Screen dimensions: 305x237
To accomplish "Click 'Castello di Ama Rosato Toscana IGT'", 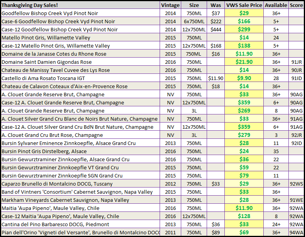I will tap(43, 78).
